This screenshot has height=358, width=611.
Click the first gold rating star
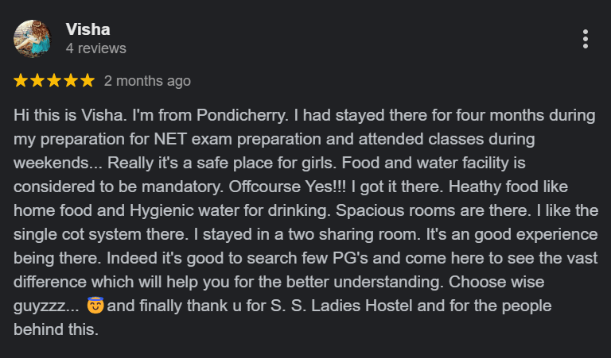point(20,81)
